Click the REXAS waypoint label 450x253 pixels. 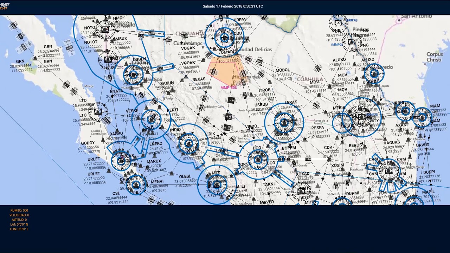[x=199, y=79]
